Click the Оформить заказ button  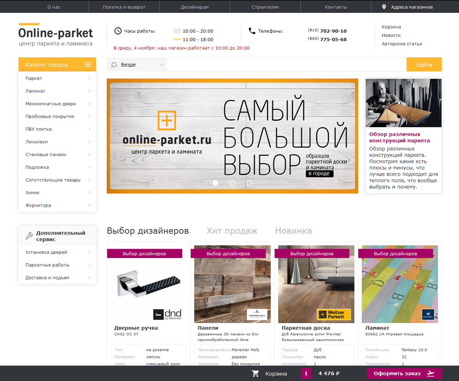point(404,374)
